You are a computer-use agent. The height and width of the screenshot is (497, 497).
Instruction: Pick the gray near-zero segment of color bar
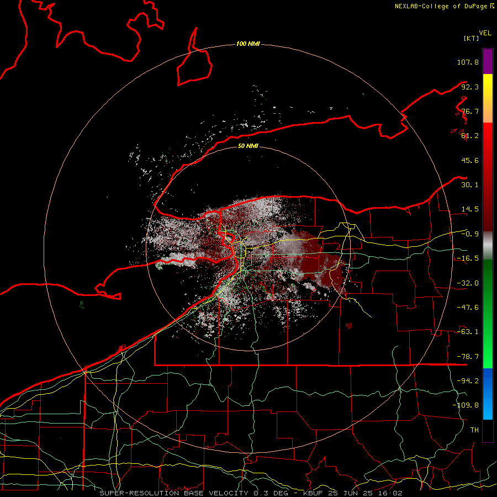coord(488,246)
